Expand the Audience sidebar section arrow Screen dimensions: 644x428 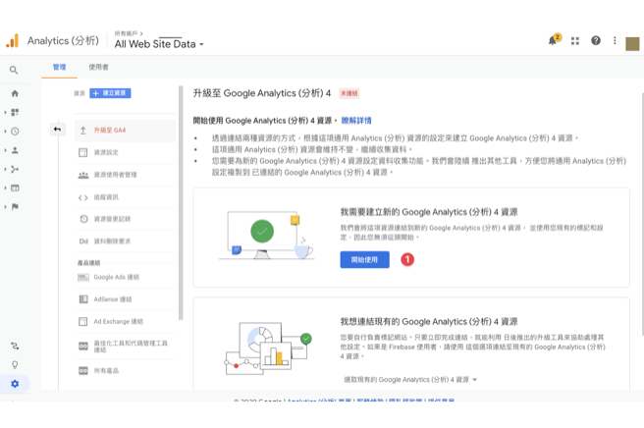tap(5, 150)
